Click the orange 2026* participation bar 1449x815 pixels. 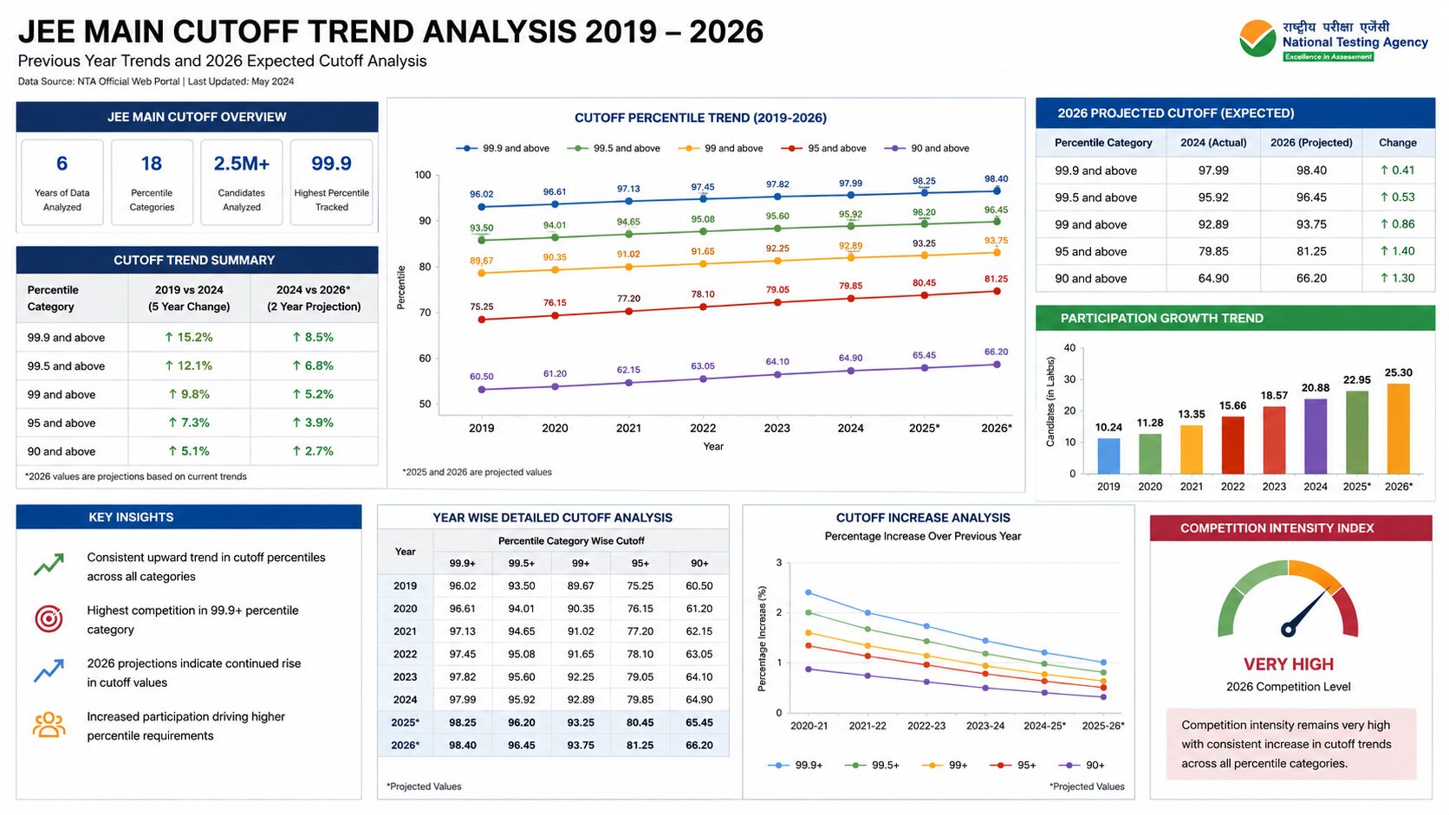(1399, 429)
